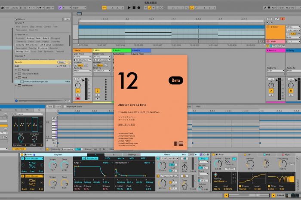Toggle the MIDI map mode button
The width and height of the screenshot is (301, 200).
281,8
